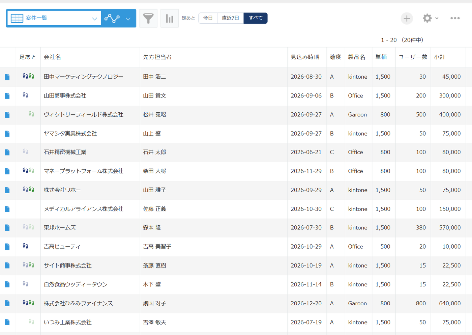The image size is (472, 335).
Task: Click subtotal value 570,000
Action: (450, 228)
